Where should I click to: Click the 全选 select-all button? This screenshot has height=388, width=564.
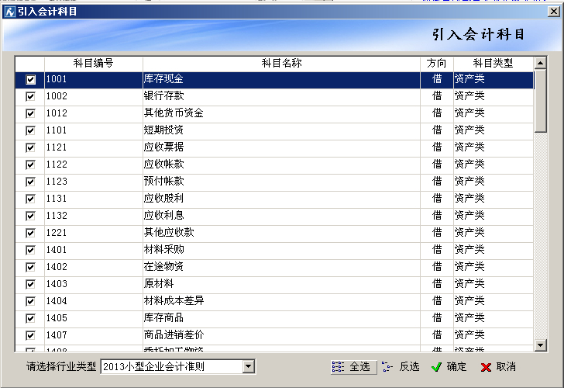(353, 367)
